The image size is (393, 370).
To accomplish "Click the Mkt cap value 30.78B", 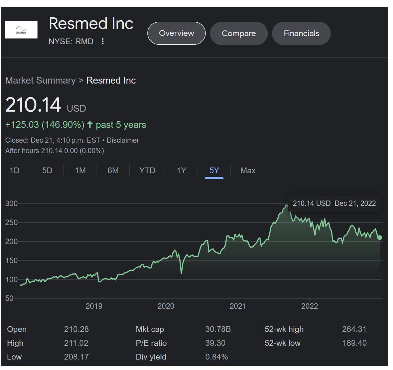I will point(218,329).
